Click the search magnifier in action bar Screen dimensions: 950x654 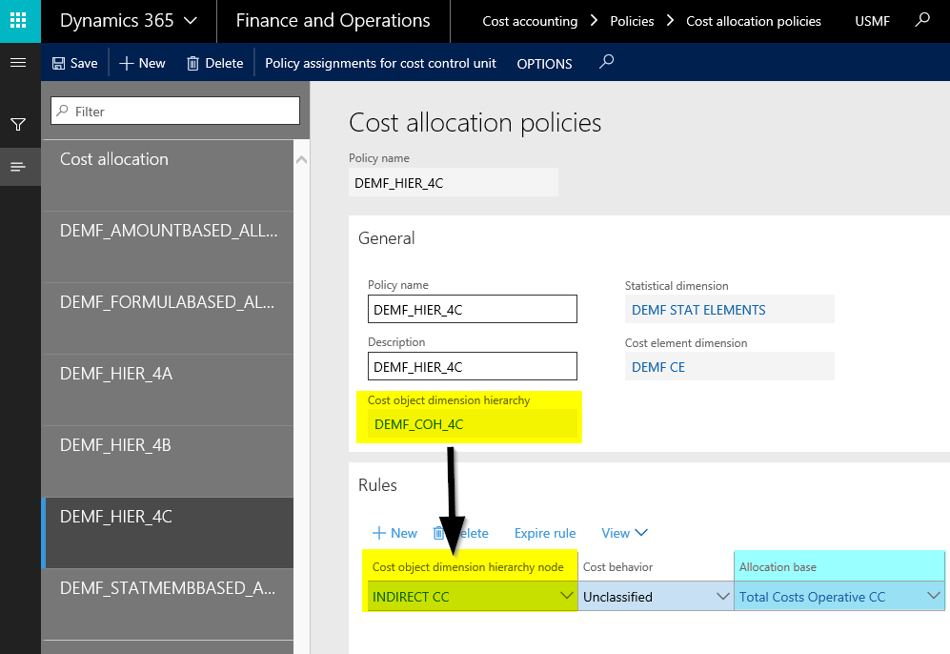click(607, 63)
